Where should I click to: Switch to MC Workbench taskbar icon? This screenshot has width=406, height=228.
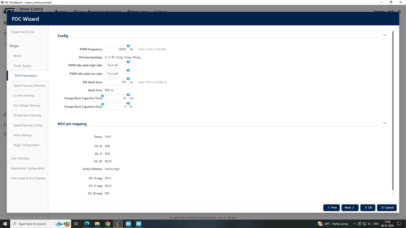118,224
